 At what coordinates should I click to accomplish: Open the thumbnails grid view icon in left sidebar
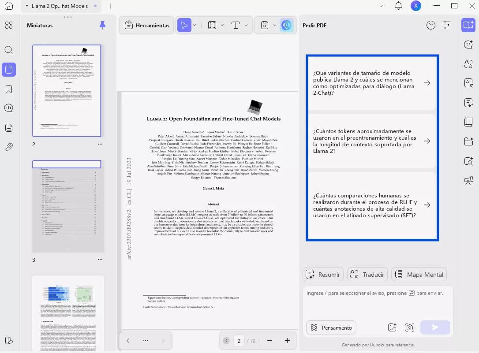[9, 25]
